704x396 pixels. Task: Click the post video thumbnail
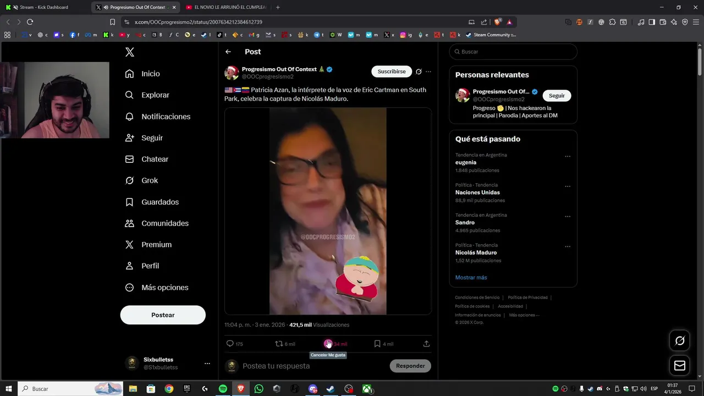328,211
